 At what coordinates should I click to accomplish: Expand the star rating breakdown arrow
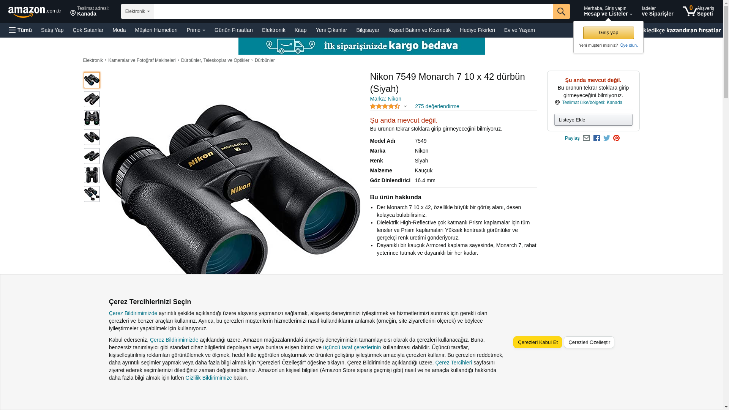(x=405, y=107)
